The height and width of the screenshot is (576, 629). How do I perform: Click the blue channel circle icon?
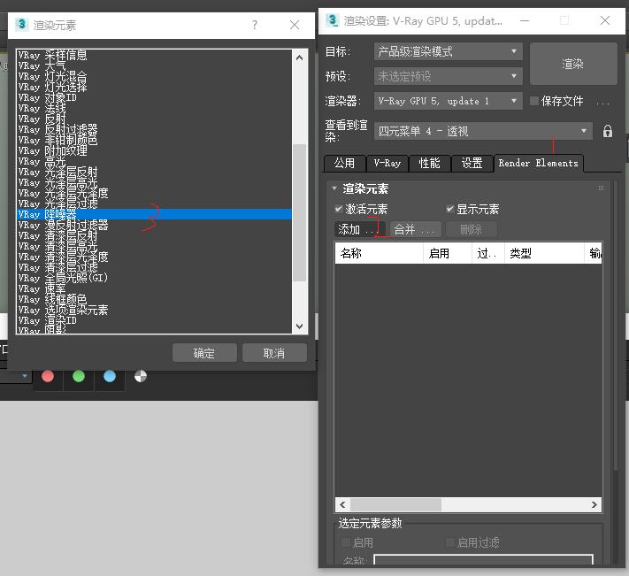coord(110,376)
